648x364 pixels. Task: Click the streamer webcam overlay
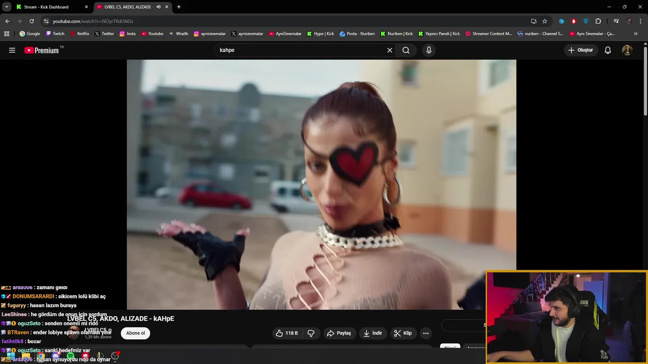pos(566,317)
